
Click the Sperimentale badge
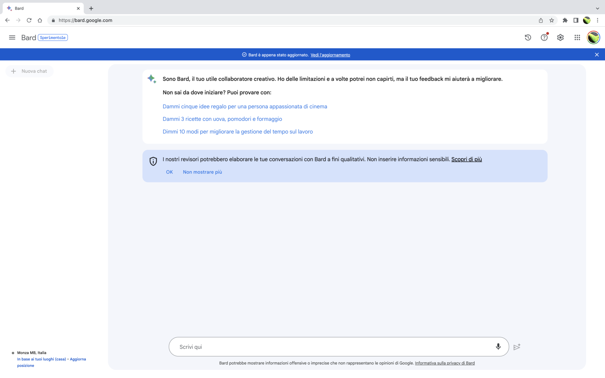tap(53, 37)
